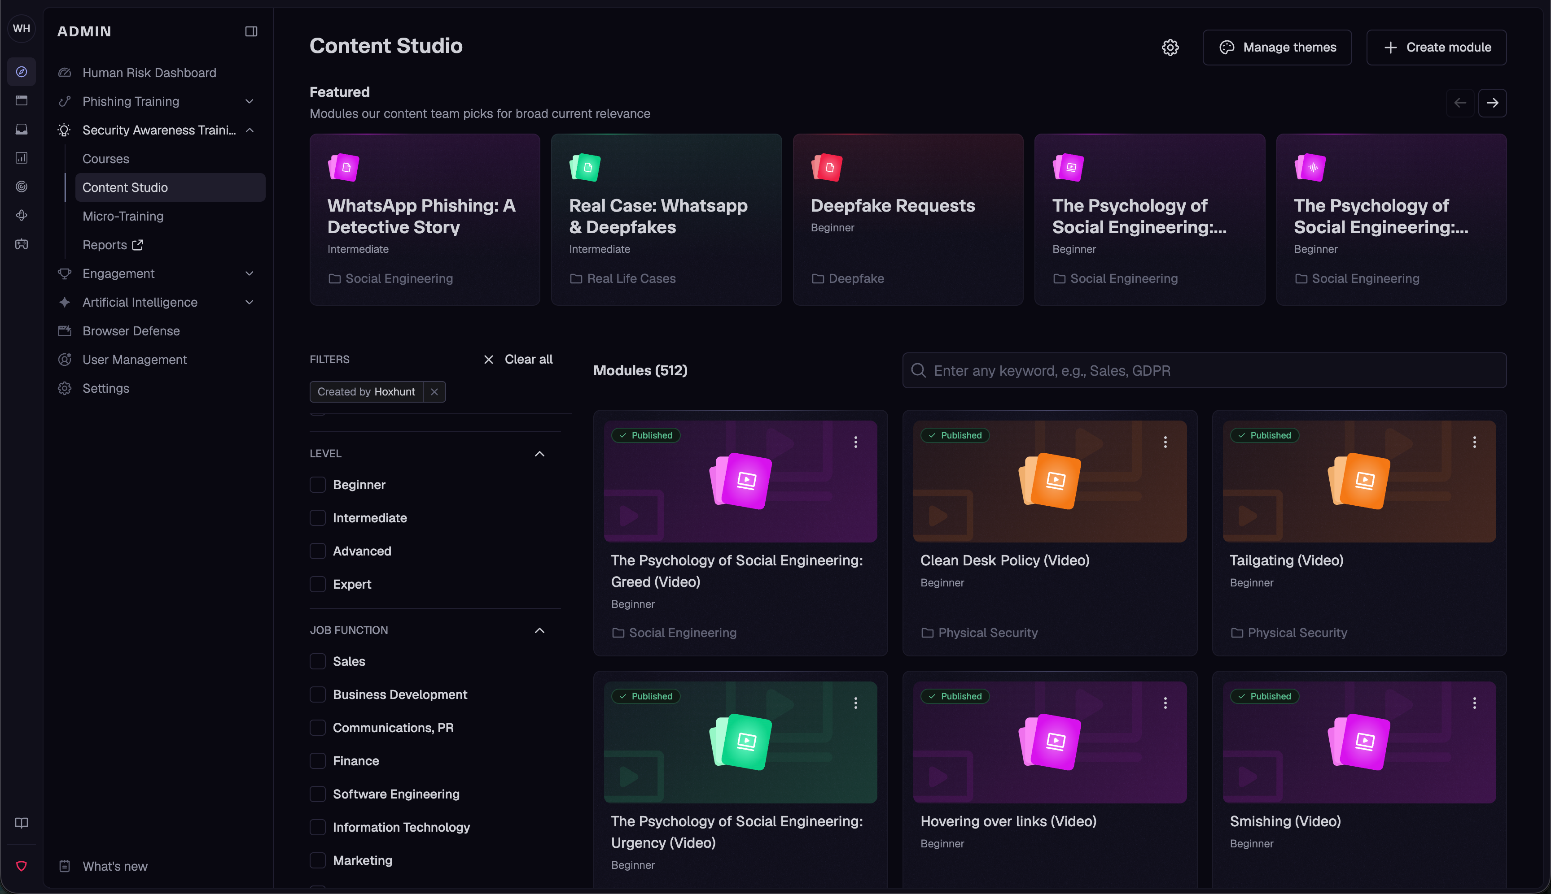
Task: Click the gamepad icon in left rail
Action: 22,244
